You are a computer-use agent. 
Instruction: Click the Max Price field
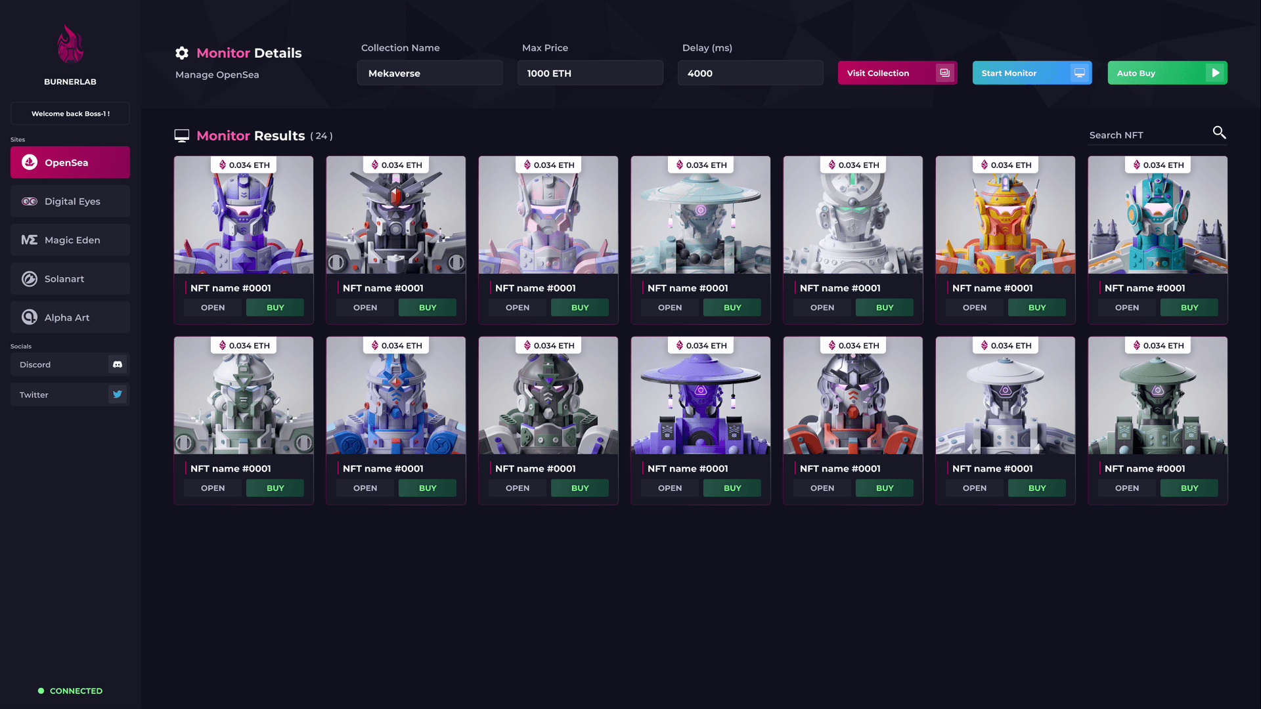click(590, 74)
